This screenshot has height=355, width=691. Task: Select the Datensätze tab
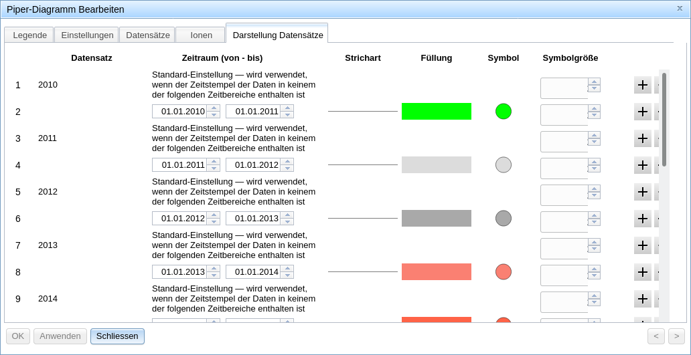tap(147, 35)
